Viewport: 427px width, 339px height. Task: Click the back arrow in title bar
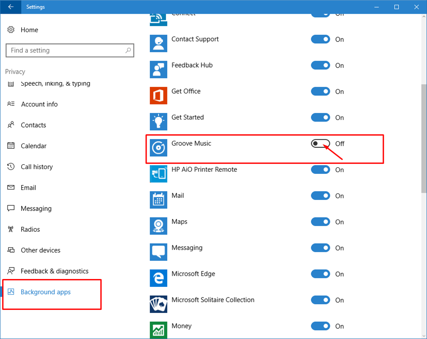[x=11, y=7]
